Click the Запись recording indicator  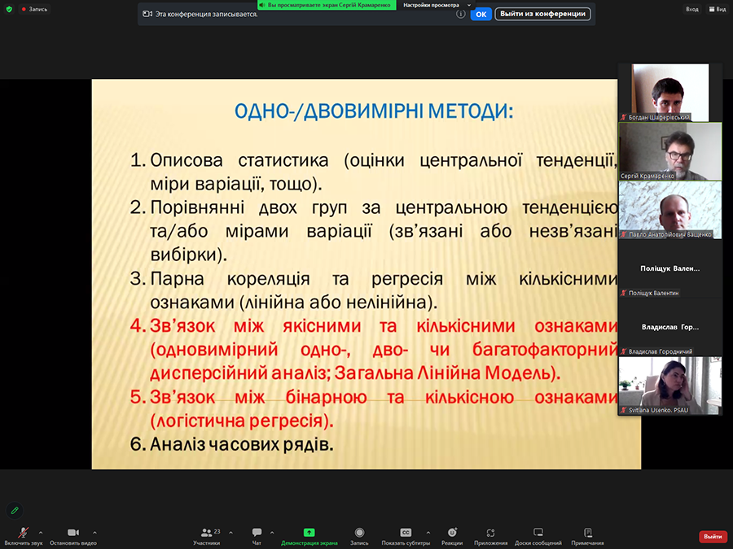(34, 9)
